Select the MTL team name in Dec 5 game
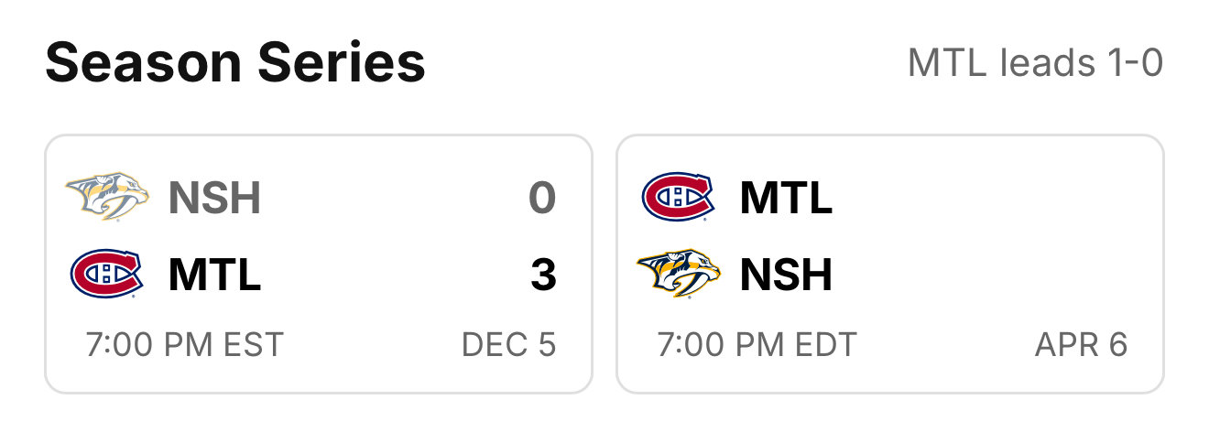 (x=214, y=275)
